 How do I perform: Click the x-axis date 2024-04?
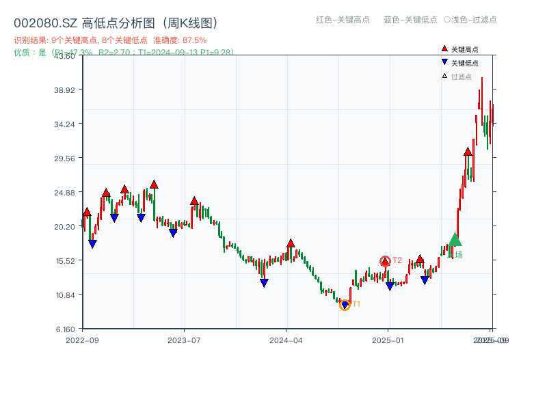click(x=286, y=340)
